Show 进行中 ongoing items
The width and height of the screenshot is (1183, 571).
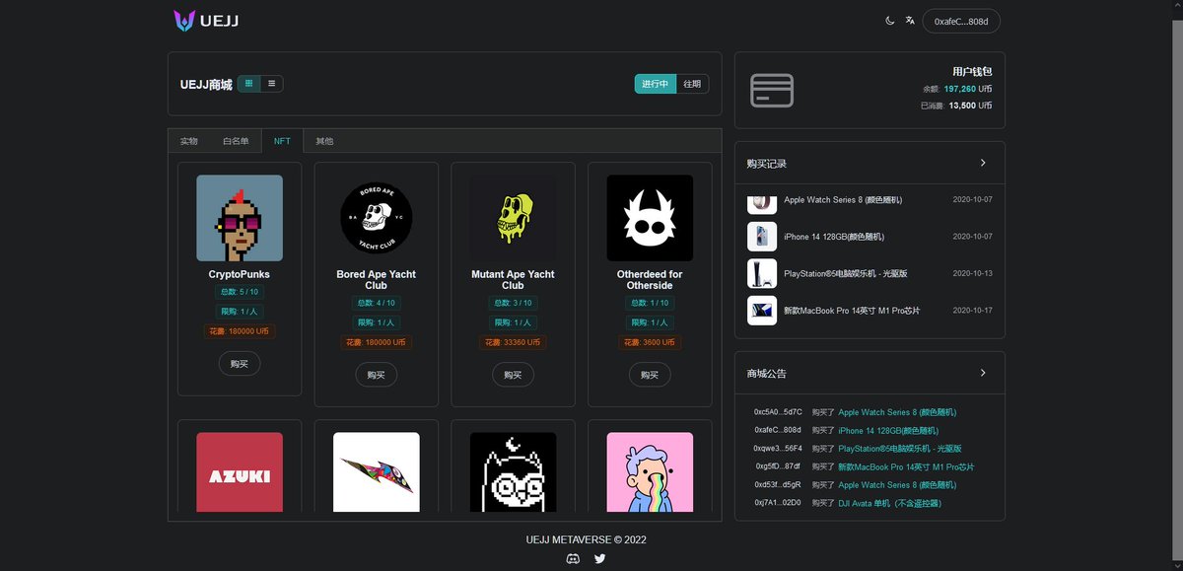tap(655, 84)
